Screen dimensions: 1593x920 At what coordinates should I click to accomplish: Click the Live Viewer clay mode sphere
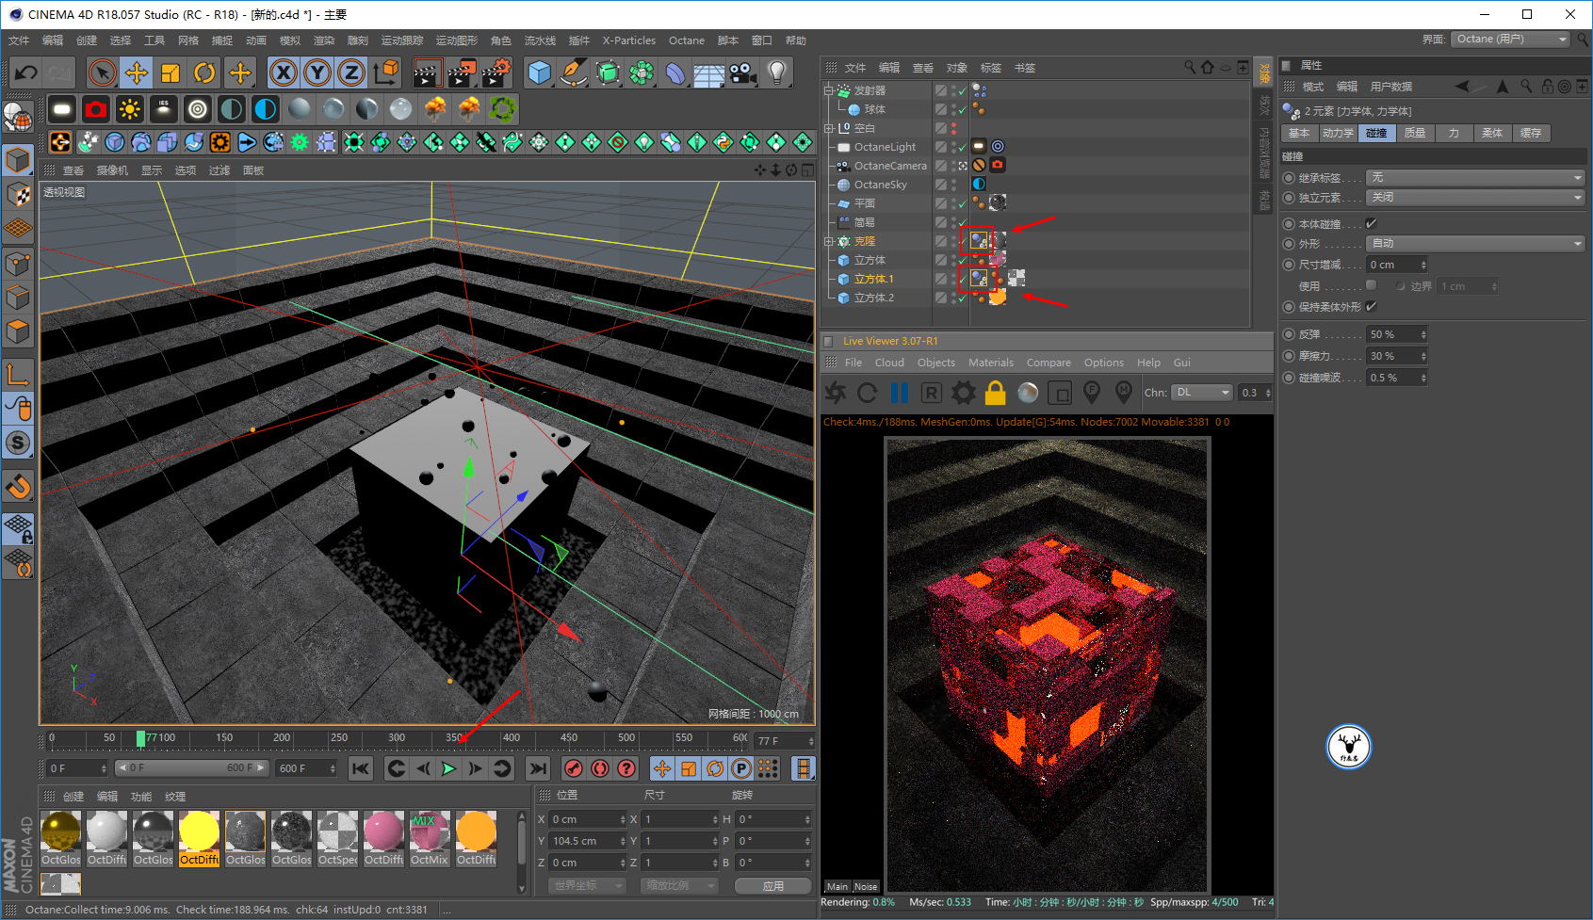pos(1028,393)
